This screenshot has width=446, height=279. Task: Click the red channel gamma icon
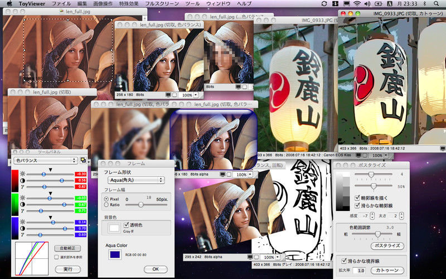click(22, 187)
